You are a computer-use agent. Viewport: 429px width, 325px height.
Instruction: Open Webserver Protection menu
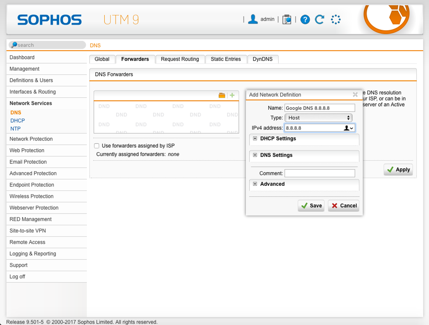point(46,207)
